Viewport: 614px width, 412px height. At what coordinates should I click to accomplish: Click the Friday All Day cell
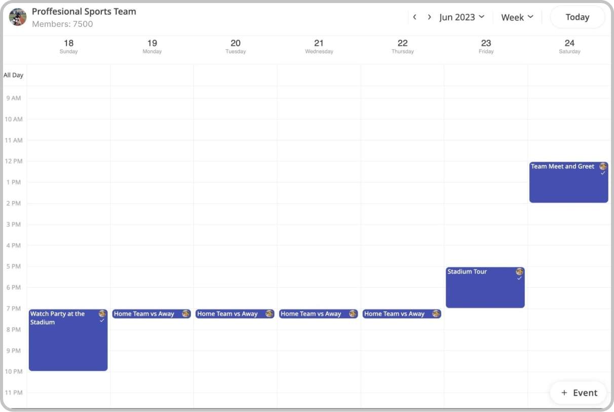click(x=486, y=75)
